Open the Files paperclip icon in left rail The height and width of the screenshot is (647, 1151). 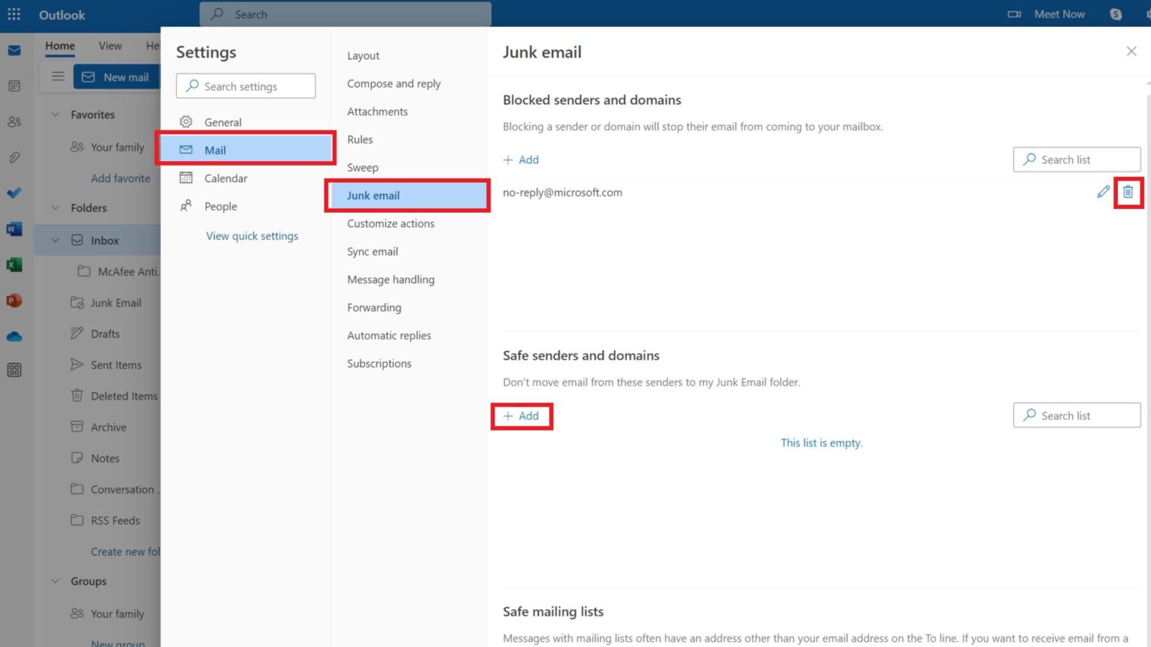pos(14,157)
